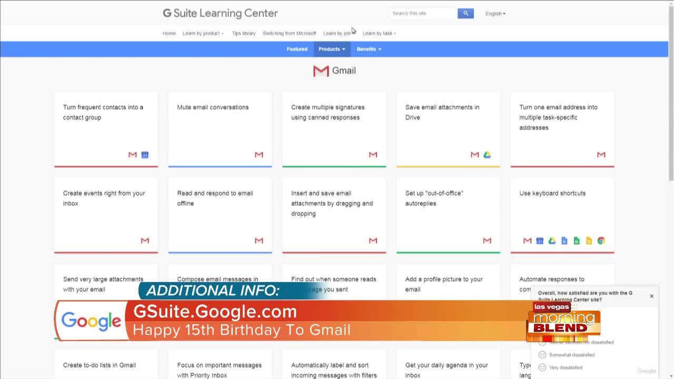Click Gmail icon on dragging and dropping card

(x=373, y=241)
